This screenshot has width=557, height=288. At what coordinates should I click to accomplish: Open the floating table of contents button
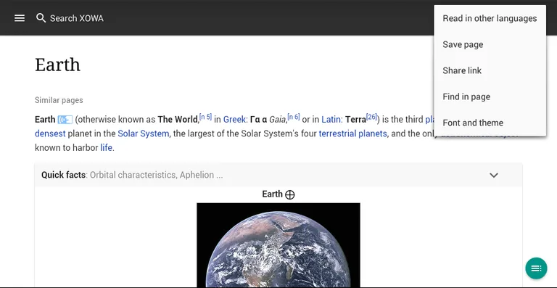[536, 268]
